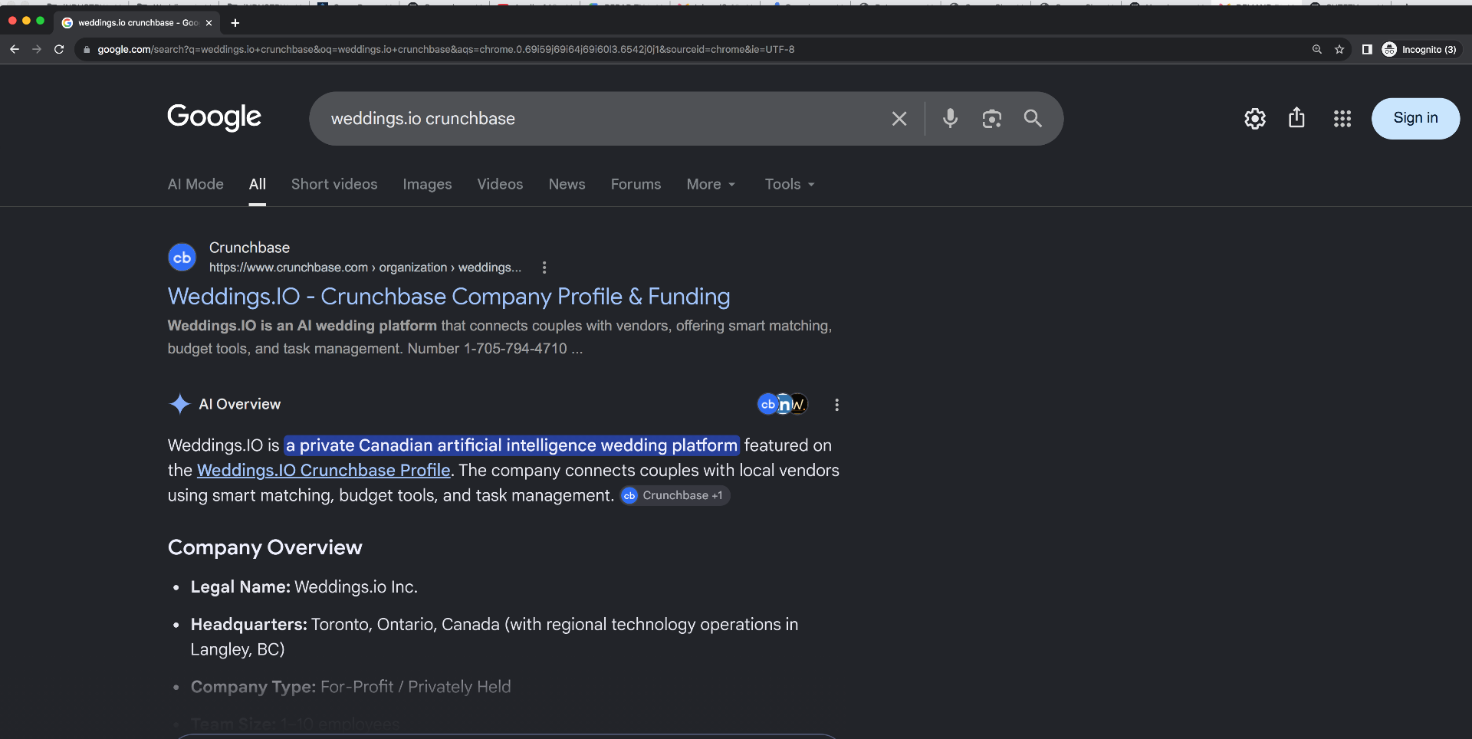
Task: Select the All results tab
Action: [x=258, y=184]
